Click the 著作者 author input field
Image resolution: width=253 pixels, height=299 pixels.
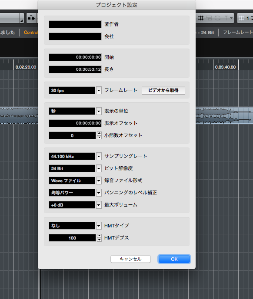(75, 24)
